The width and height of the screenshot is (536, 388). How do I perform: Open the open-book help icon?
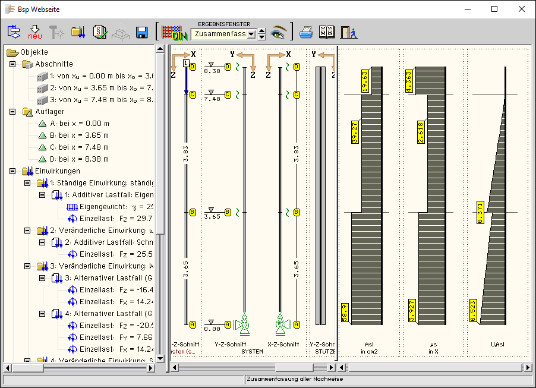coord(327,32)
